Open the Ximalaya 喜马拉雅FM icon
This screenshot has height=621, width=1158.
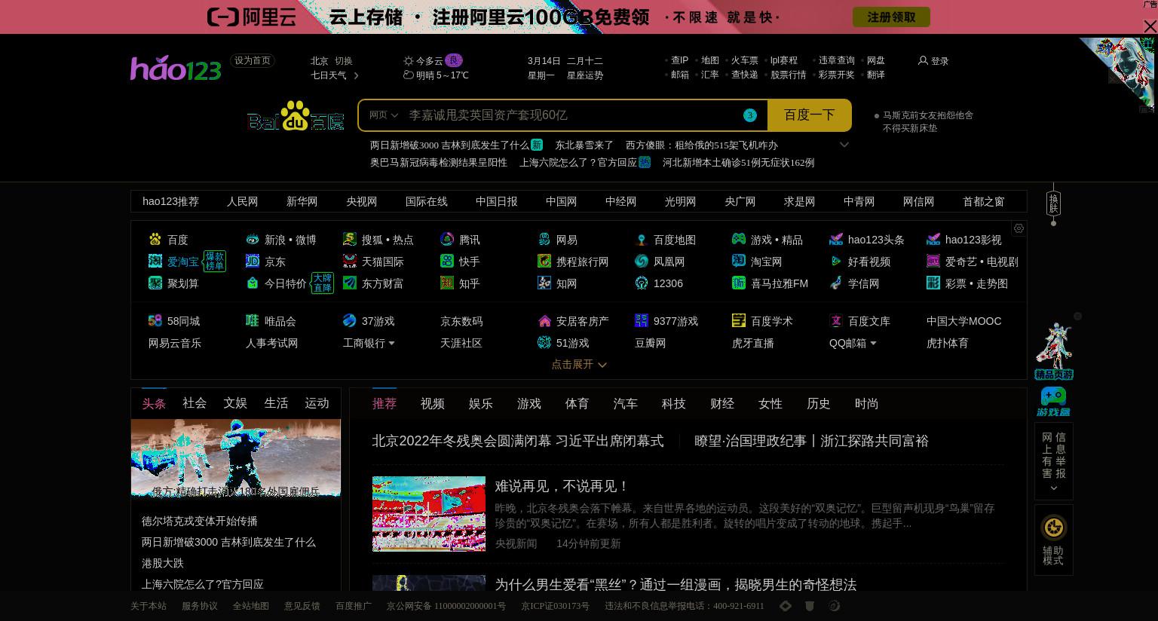click(x=739, y=283)
